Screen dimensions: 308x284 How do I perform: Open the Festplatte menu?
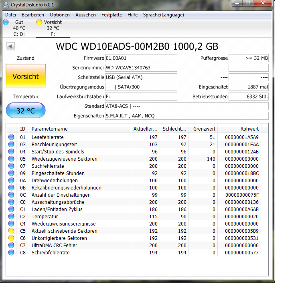pos(111,15)
